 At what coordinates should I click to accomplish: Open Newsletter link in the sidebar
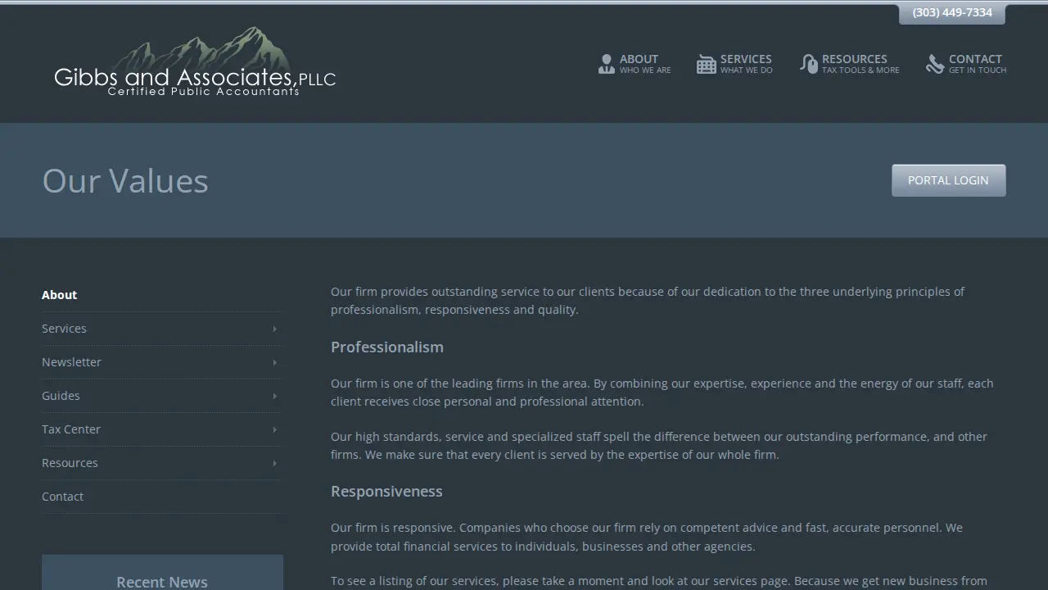tap(71, 362)
